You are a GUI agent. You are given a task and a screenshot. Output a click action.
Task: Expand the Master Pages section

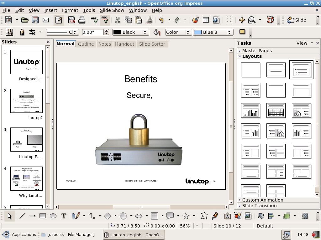pyautogui.click(x=257, y=51)
